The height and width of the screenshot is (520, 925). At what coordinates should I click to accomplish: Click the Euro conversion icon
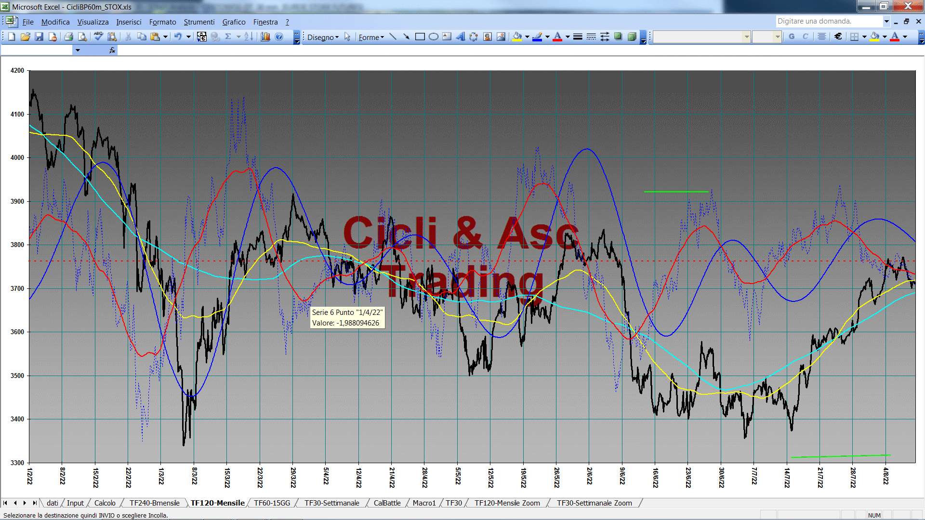tap(202, 37)
